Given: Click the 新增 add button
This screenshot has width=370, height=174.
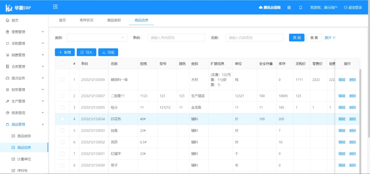Looking at the screenshot, I should pyautogui.click(x=65, y=52).
